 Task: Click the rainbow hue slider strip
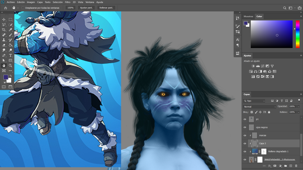pyautogui.click(x=298, y=34)
